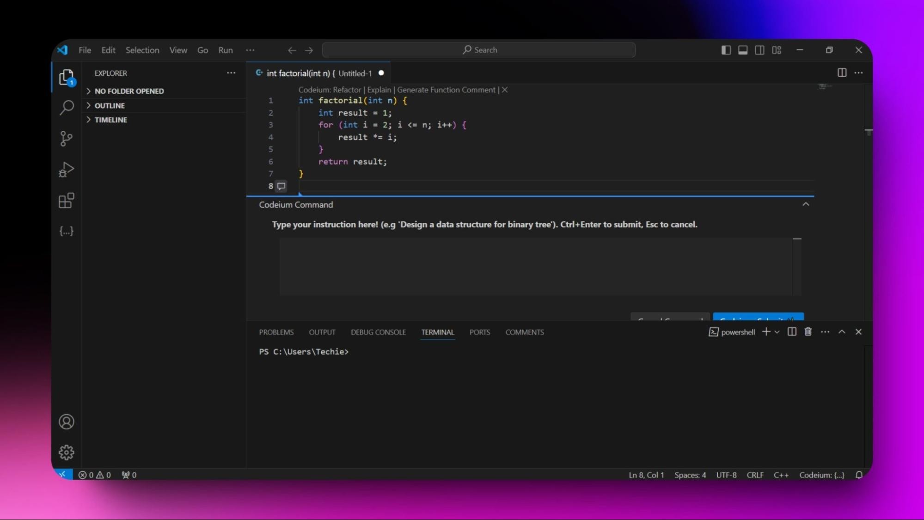Change indentation via Spaces: 4

[690, 475]
